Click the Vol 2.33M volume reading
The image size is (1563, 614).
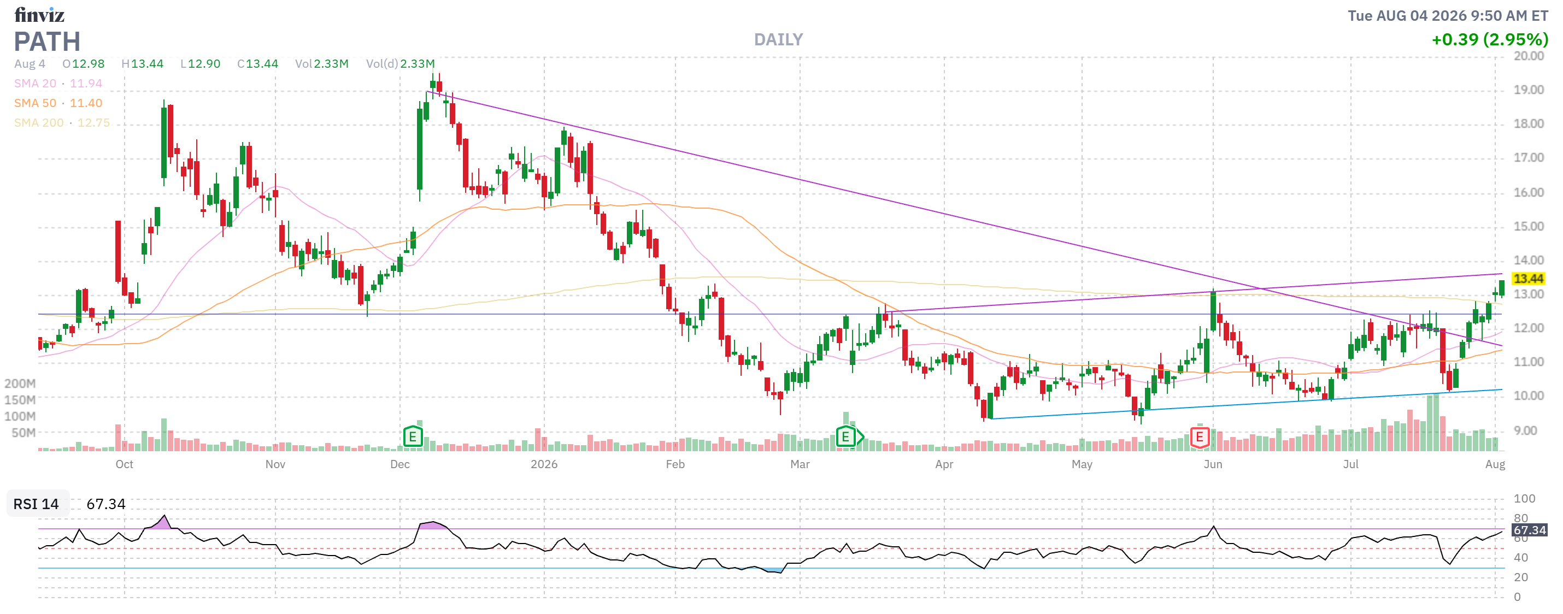[321, 64]
